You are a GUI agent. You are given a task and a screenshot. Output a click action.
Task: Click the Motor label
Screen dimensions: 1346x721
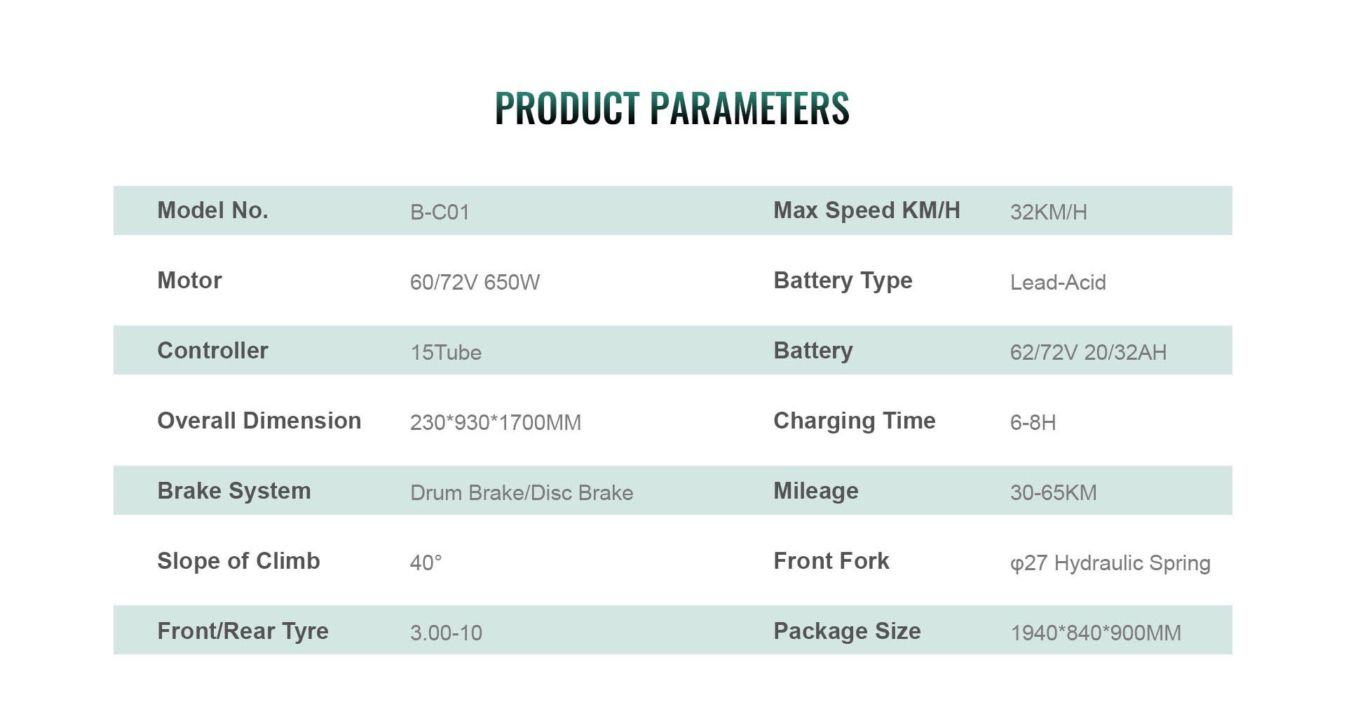click(x=189, y=281)
